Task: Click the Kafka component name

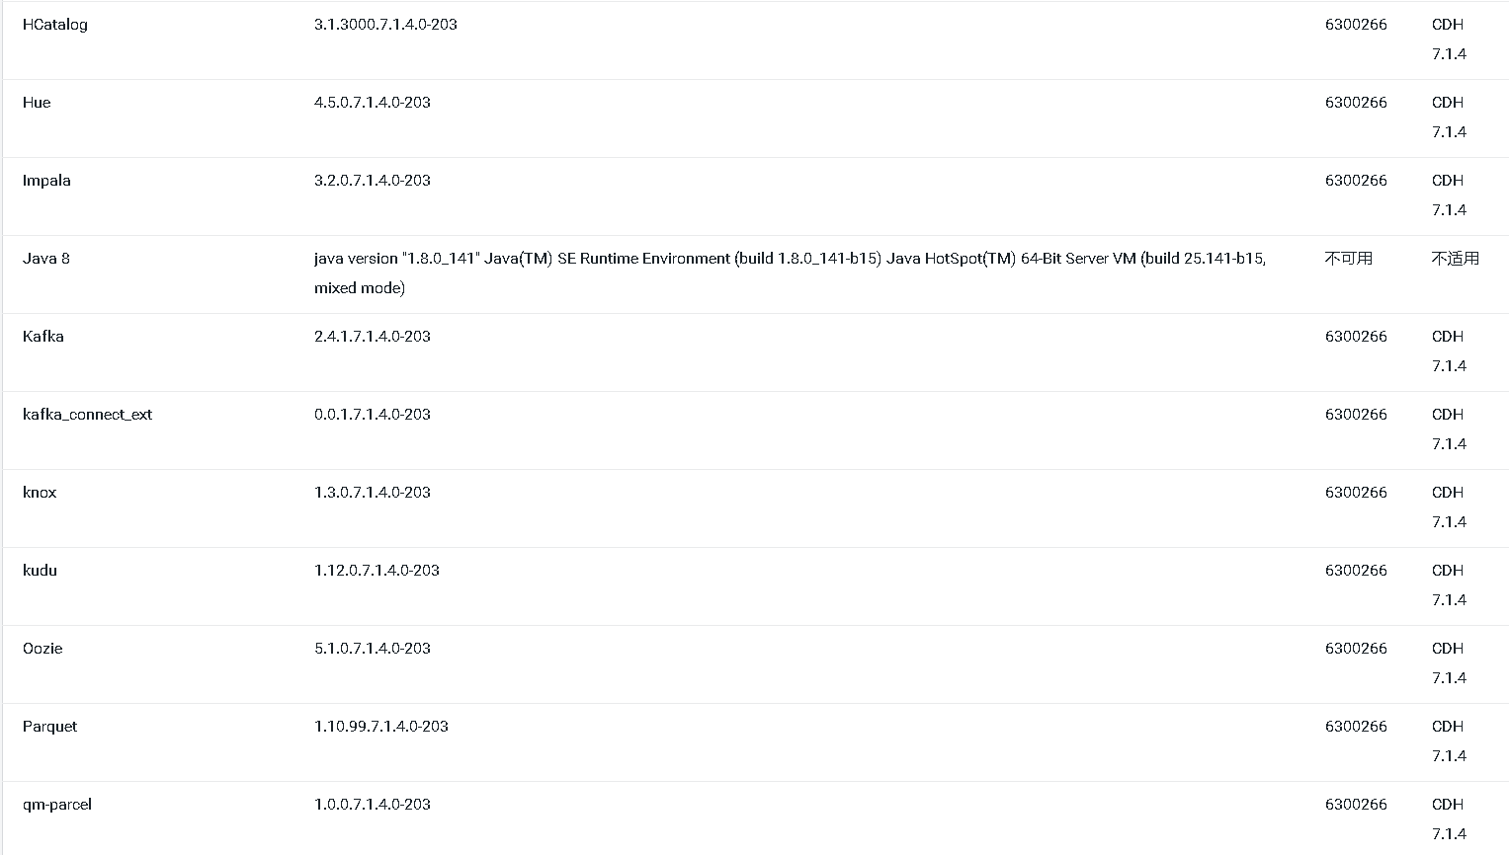Action: pos(43,337)
